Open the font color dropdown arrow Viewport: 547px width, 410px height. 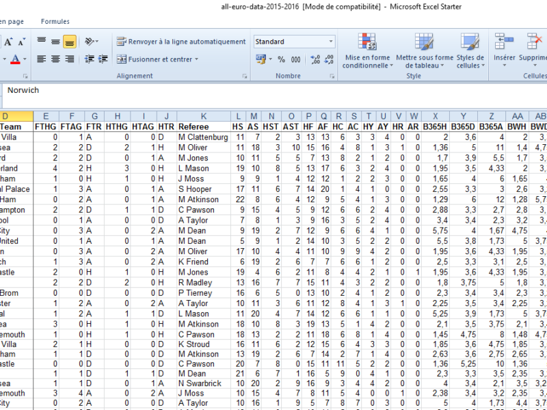[x=26, y=59]
